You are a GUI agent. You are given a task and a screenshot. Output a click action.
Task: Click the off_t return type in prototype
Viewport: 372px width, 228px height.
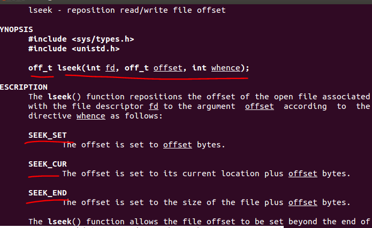pyautogui.click(x=40, y=68)
